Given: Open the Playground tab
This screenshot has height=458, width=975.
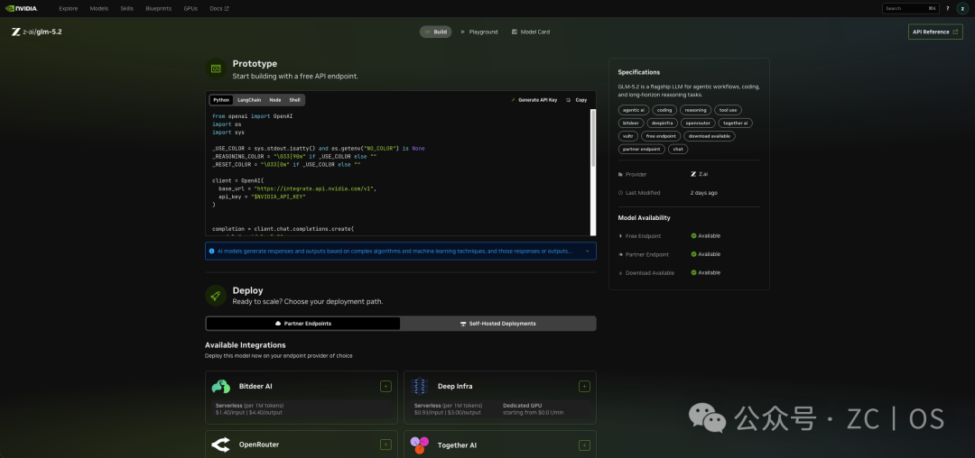Looking at the screenshot, I should click(479, 32).
